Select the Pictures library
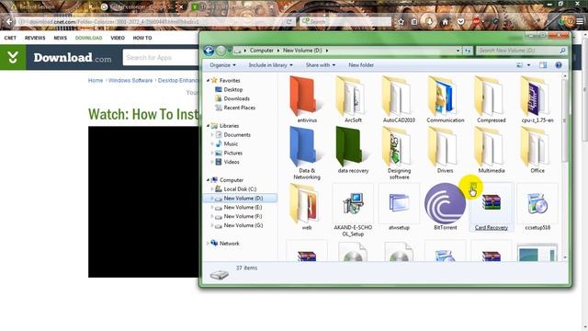Screen dimensions: 588x331 click(232, 153)
